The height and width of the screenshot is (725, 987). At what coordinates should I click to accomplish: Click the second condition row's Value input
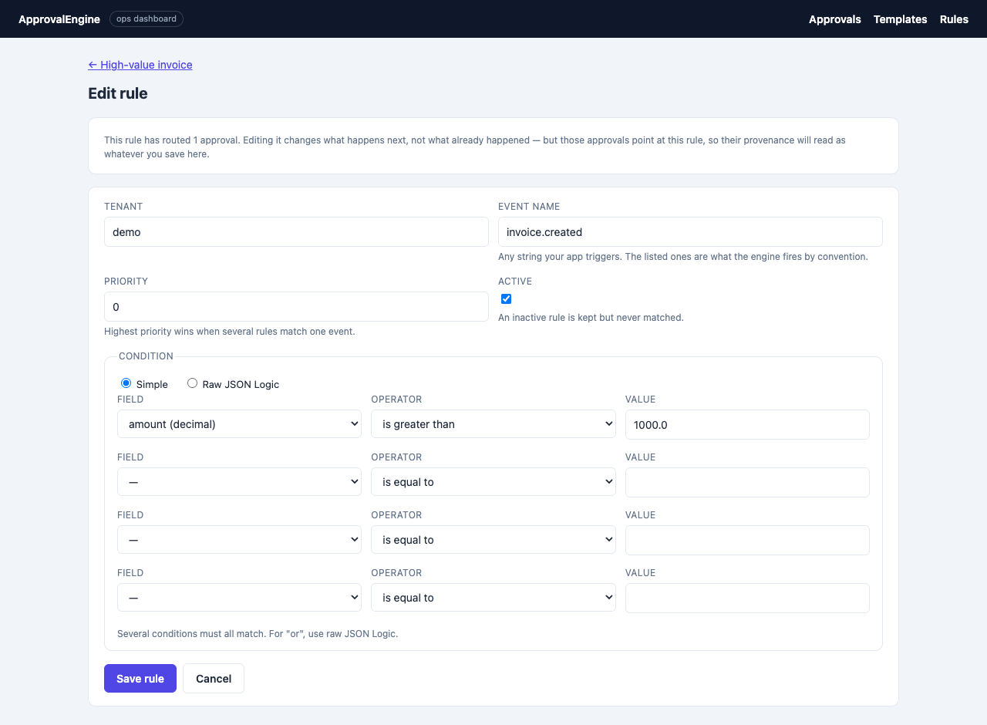coord(747,482)
